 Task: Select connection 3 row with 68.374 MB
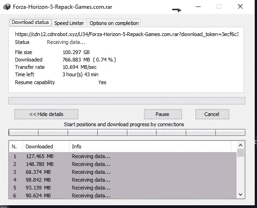click(123, 172)
